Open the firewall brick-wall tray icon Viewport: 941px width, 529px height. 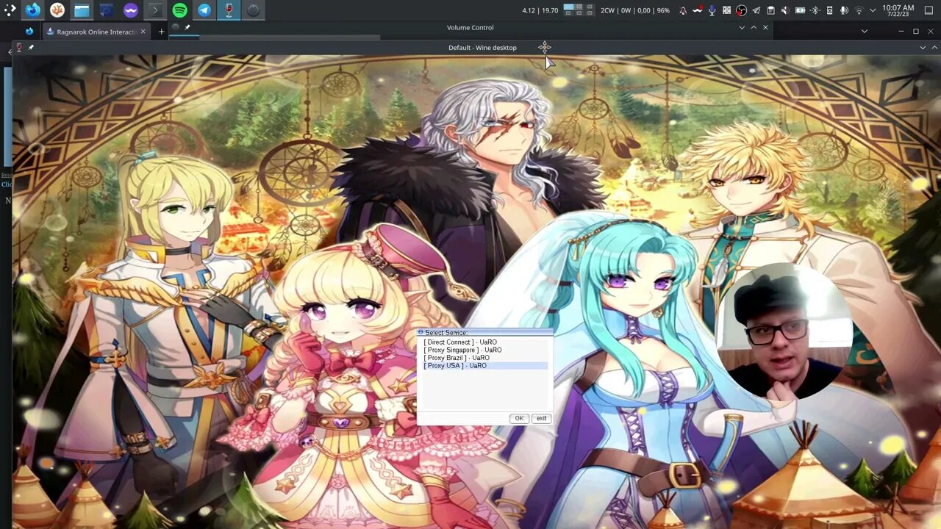tap(726, 10)
